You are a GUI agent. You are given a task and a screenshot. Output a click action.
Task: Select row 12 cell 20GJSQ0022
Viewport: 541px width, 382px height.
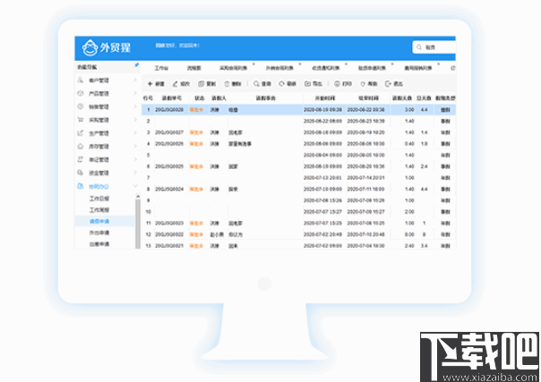[169, 234]
